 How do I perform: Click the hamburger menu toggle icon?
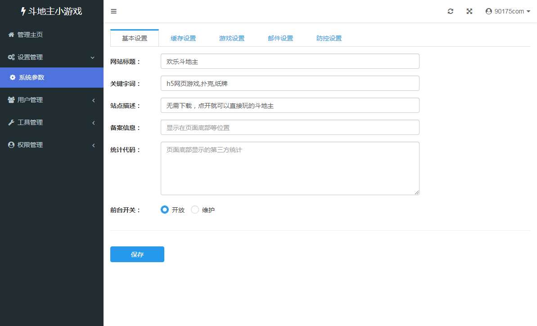click(113, 12)
